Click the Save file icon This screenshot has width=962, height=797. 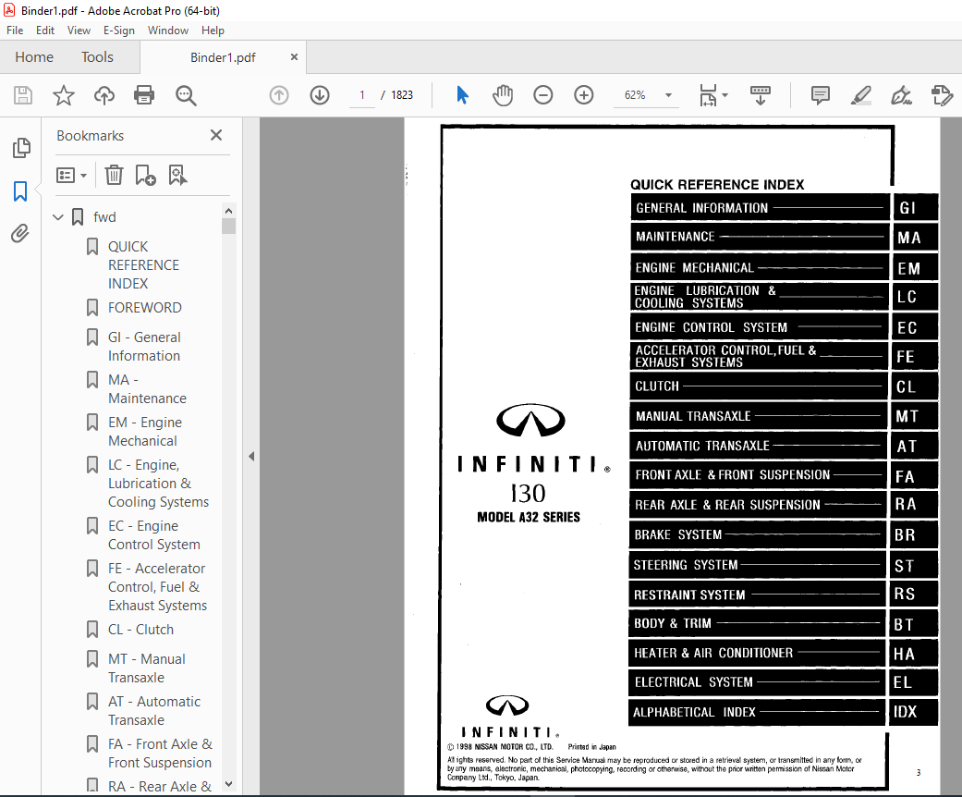[x=23, y=95]
